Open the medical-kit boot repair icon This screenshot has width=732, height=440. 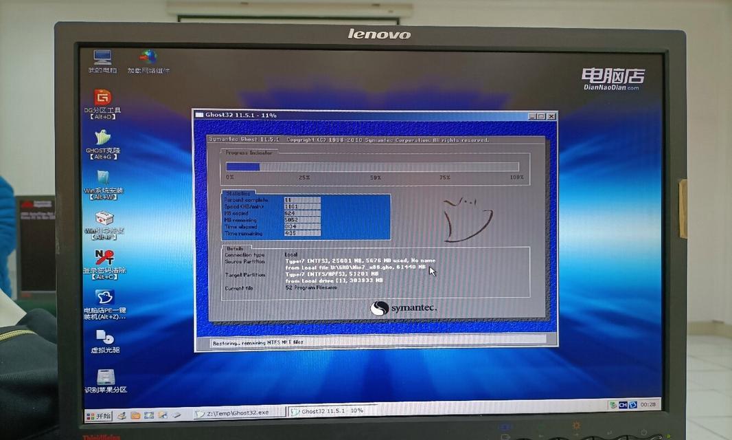click(104, 225)
